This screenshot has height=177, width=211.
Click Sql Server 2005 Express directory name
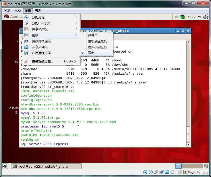pos(44,144)
